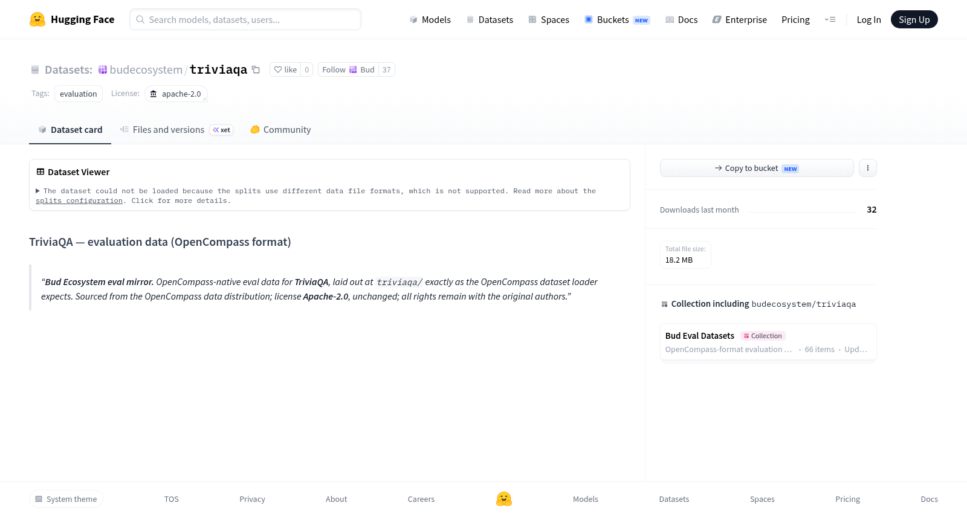The width and height of the screenshot is (967, 520).
Task: Open the Models footer link
Action: (x=586, y=499)
